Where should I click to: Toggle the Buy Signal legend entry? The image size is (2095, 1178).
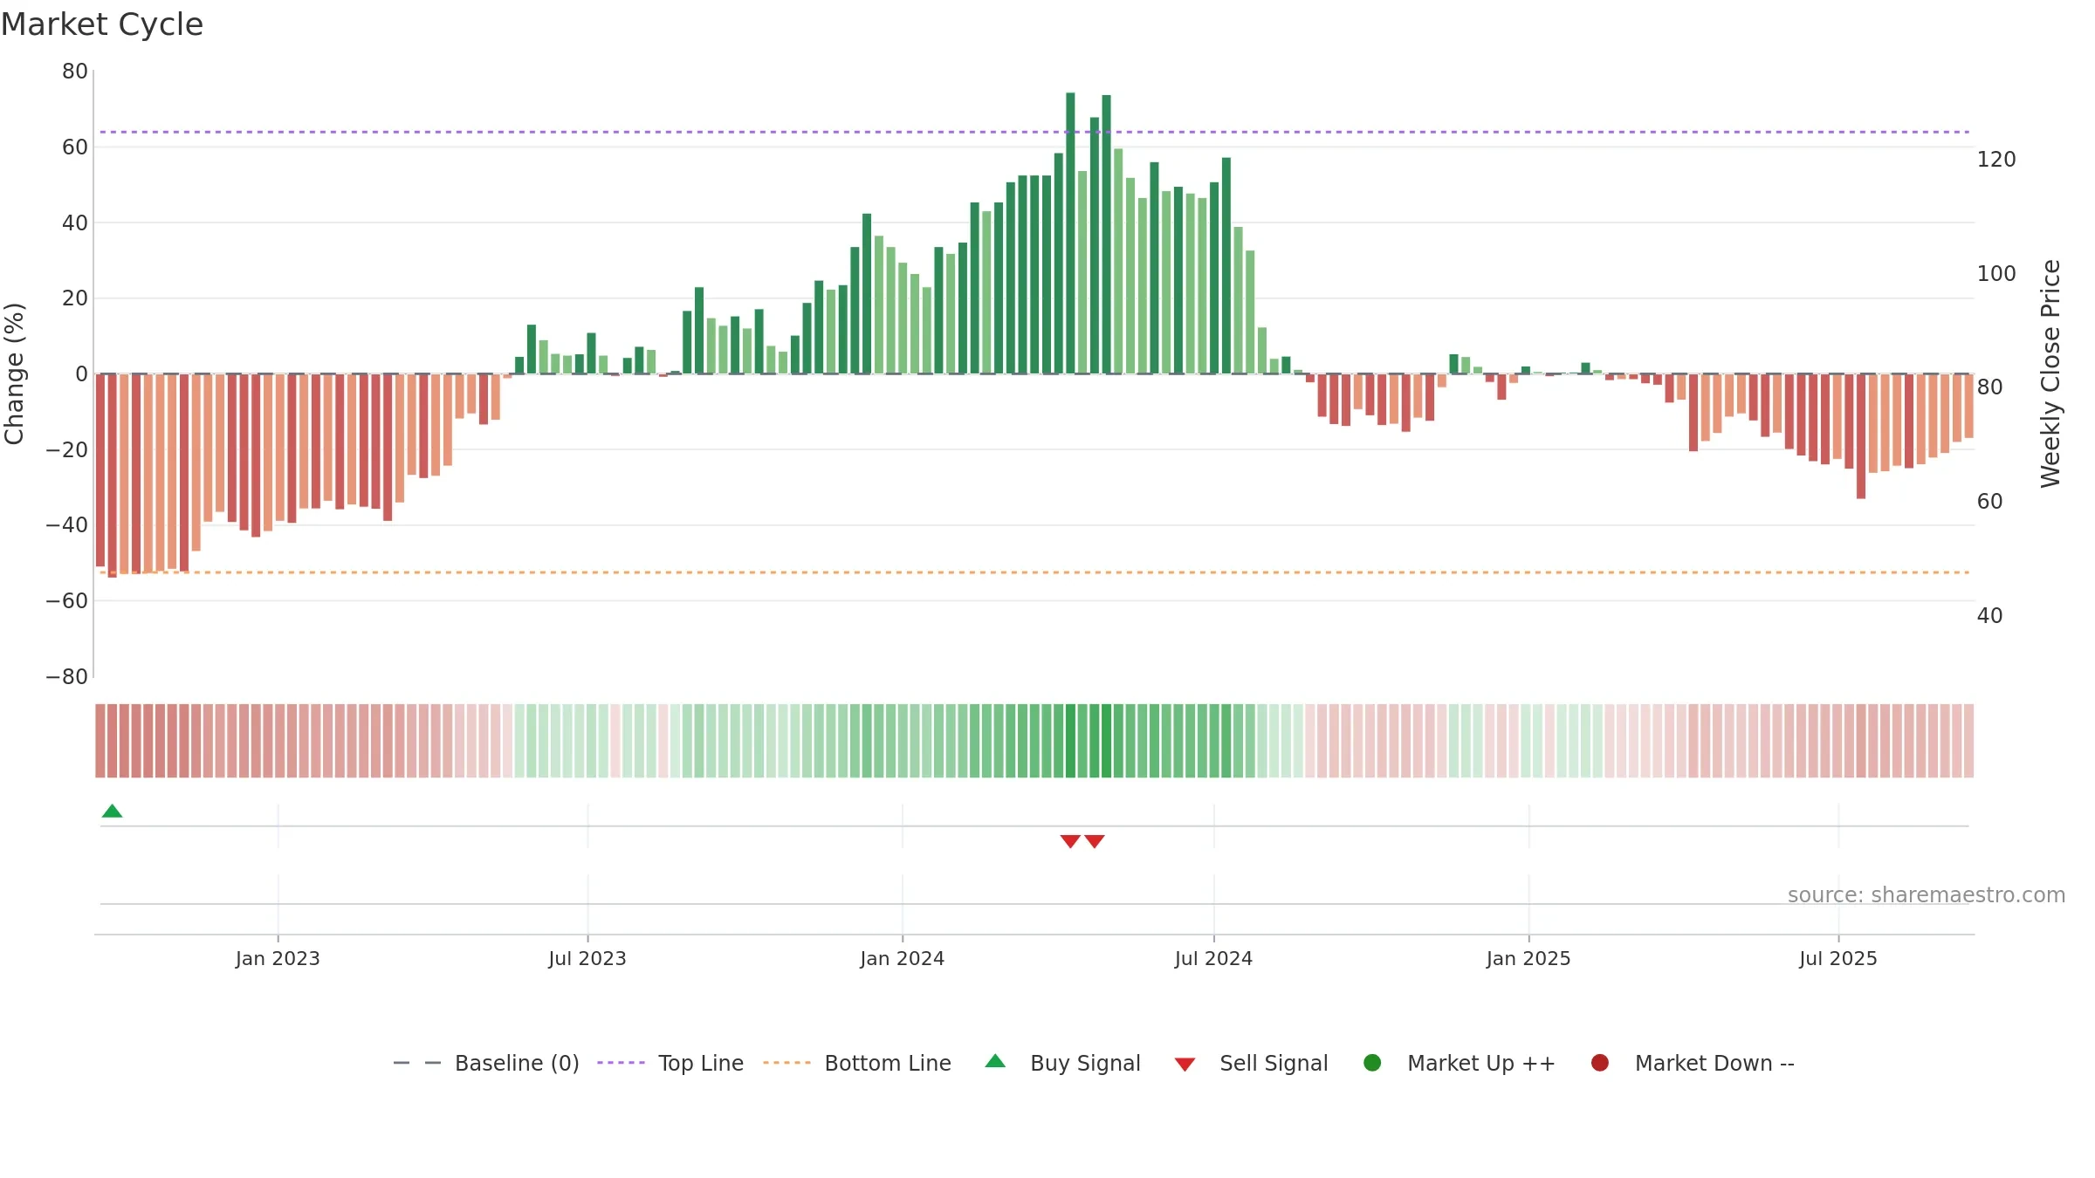1062,1063
